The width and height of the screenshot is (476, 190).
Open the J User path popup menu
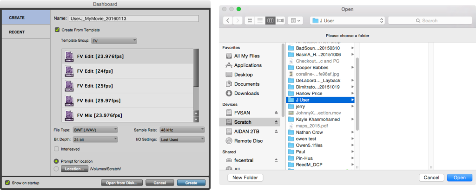[348, 20]
